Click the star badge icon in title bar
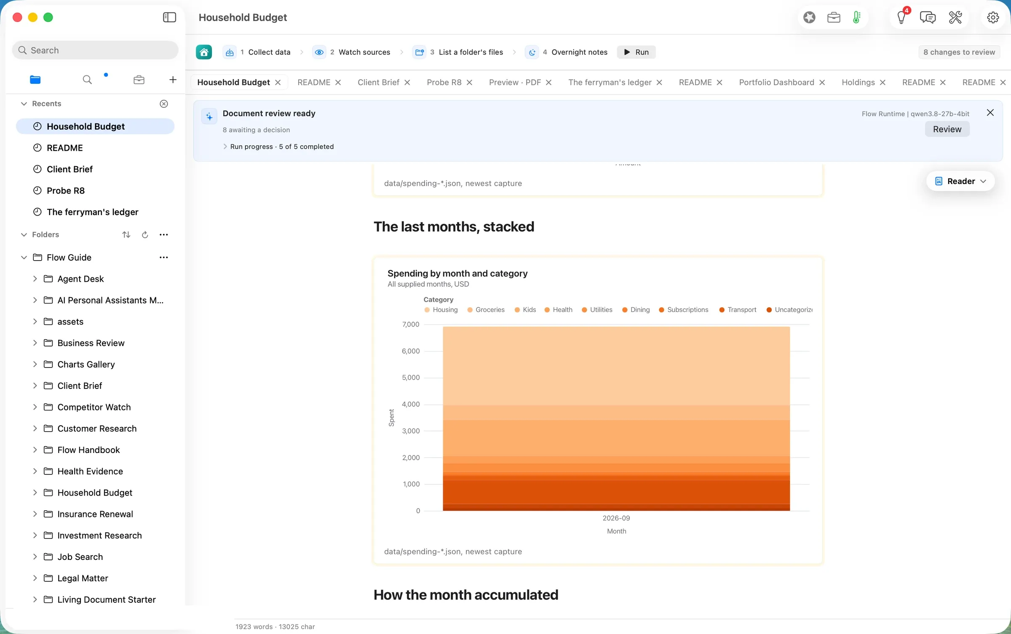 (x=809, y=17)
